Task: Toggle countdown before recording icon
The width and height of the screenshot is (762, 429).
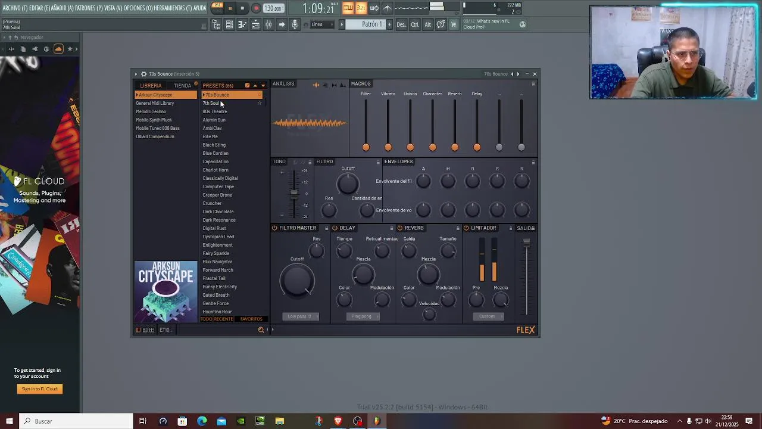Action: (x=361, y=8)
